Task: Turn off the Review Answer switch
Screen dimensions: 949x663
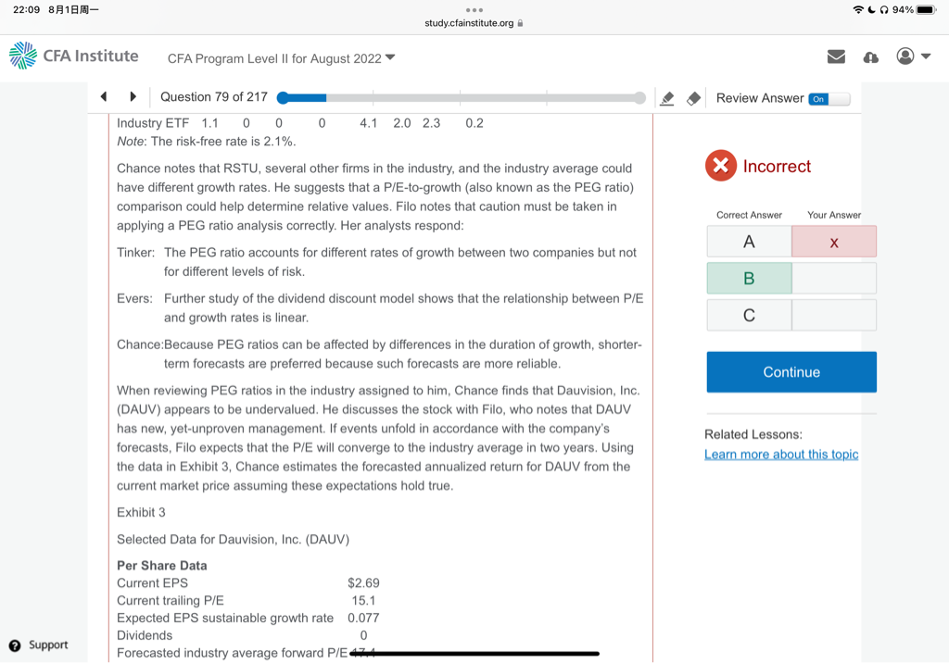Action: click(x=829, y=98)
